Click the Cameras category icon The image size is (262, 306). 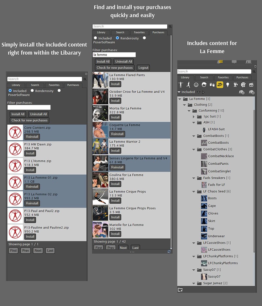pyautogui.click(x=235, y=84)
